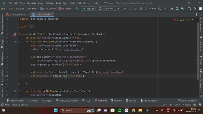The width and height of the screenshot is (203, 114).
Task: Click the Run with Coverage icon
Action: pyautogui.click(x=146, y=9)
